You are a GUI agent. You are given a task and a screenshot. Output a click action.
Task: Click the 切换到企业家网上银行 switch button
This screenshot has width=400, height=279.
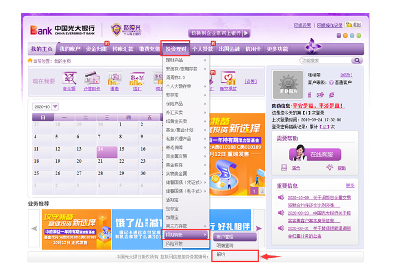pyautogui.click(x=219, y=33)
